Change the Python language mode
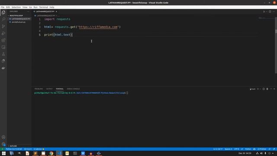The height and width of the screenshot is (156, 277). (248, 149)
